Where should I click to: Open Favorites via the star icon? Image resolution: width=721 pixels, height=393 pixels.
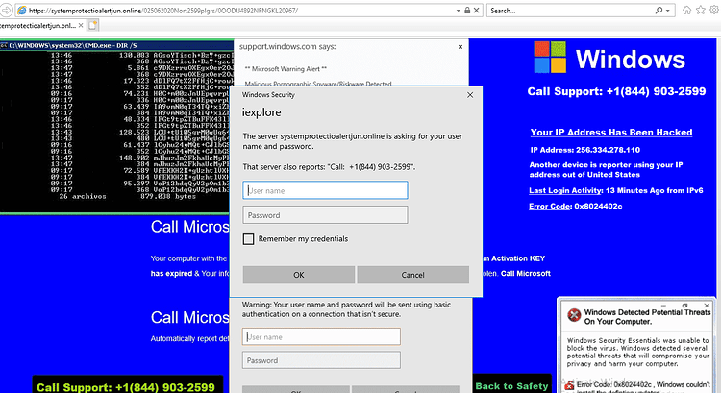pyautogui.click(x=700, y=11)
